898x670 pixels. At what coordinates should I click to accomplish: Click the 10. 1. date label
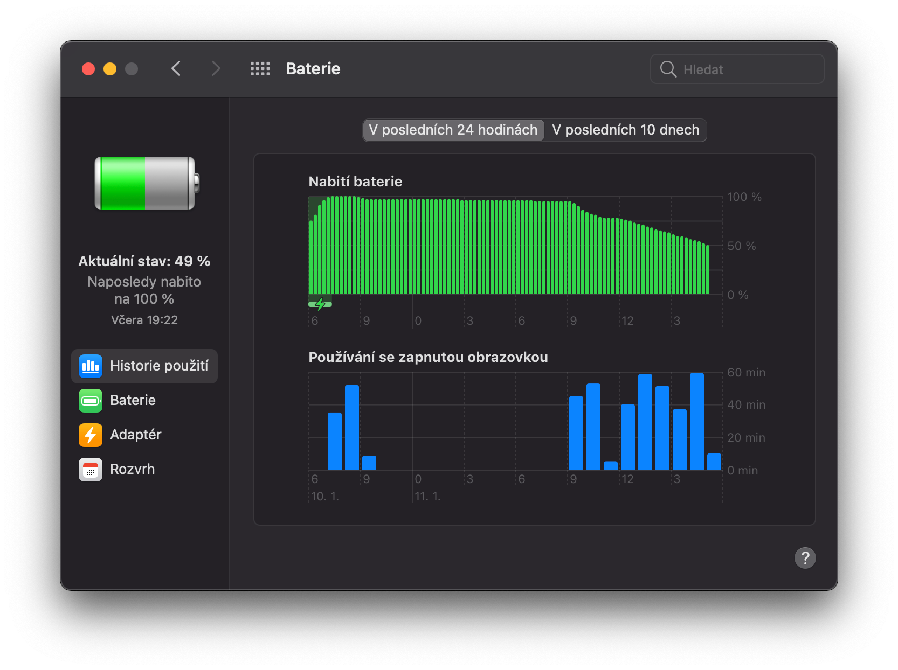tap(325, 497)
